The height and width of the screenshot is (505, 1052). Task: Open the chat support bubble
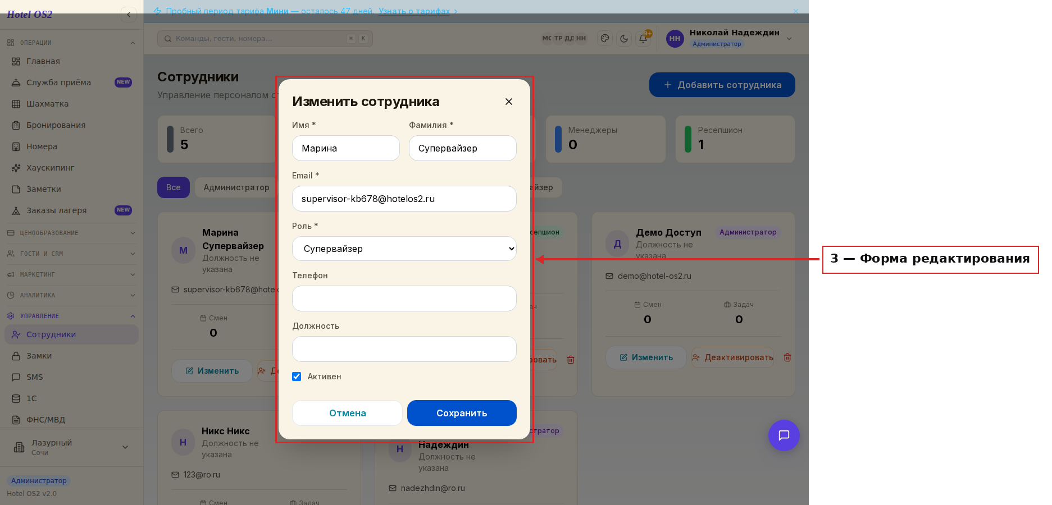pyautogui.click(x=784, y=435)
